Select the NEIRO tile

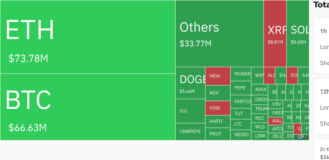pyautogui.click(x=241, y=134)
